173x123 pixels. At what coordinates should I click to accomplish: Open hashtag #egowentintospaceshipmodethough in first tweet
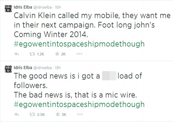[79, 44]
